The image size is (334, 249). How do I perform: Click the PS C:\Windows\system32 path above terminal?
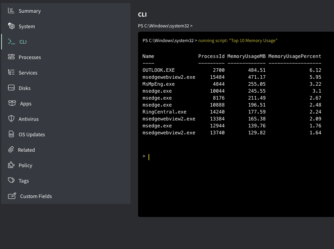(x=165, y=26)
